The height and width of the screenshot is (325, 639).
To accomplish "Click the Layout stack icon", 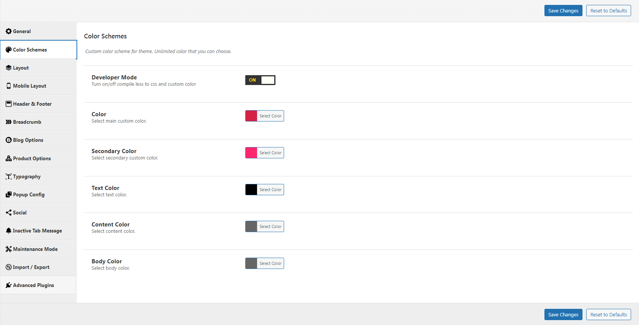I will pyautogui.click(x=9, y=68).
